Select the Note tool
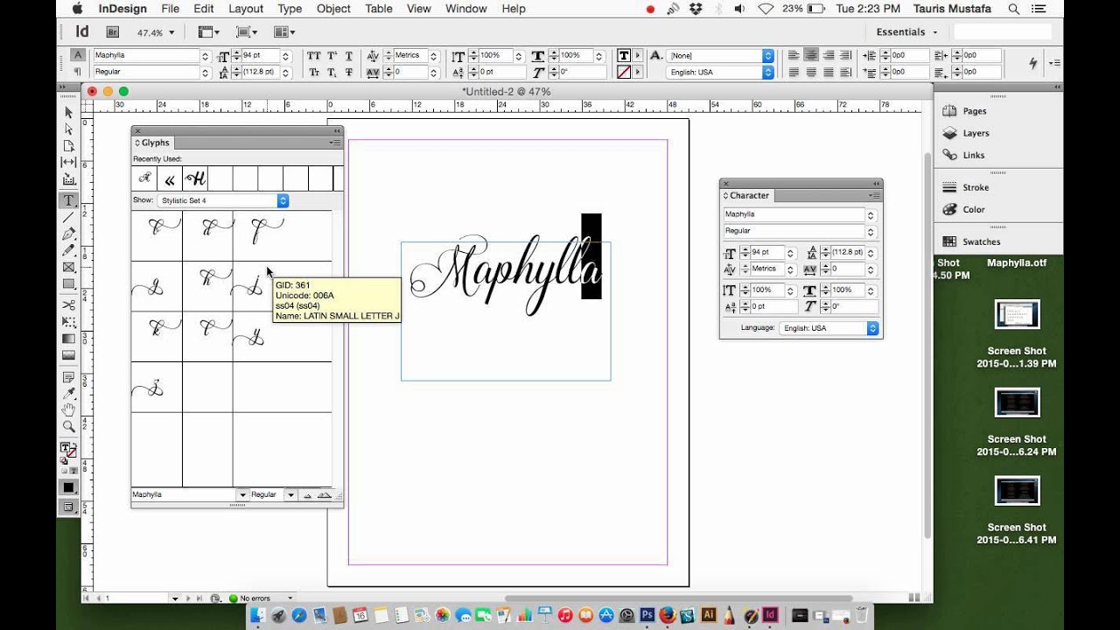 [69, 377]
